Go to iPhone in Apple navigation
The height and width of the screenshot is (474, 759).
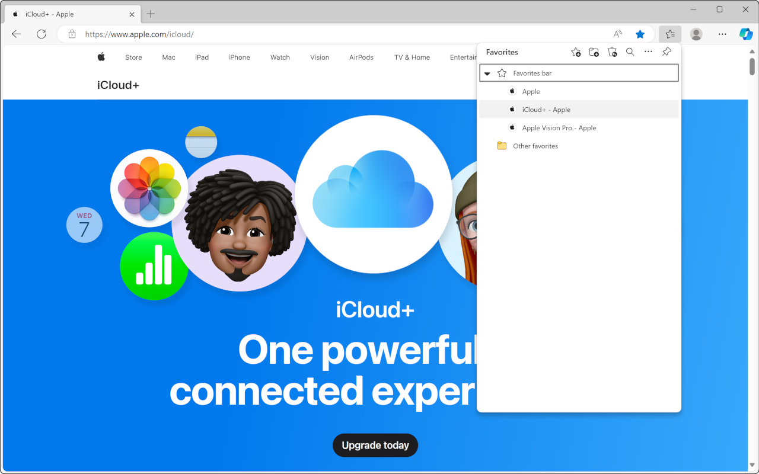pos(240,57)
